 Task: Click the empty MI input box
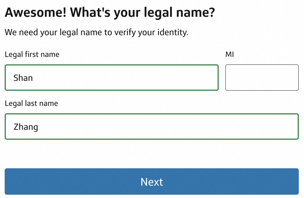point(262,78)
